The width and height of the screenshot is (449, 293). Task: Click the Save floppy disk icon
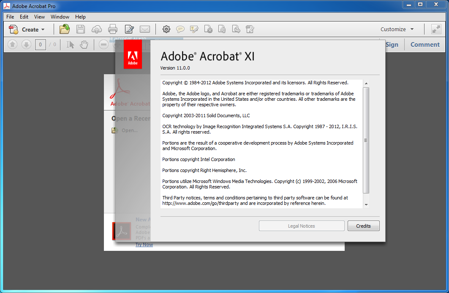(81, 29)
